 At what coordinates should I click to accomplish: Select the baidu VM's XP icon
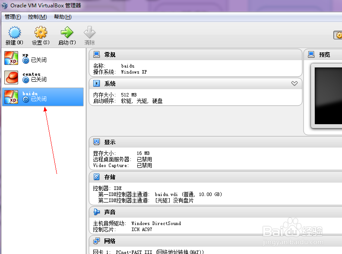11,97
